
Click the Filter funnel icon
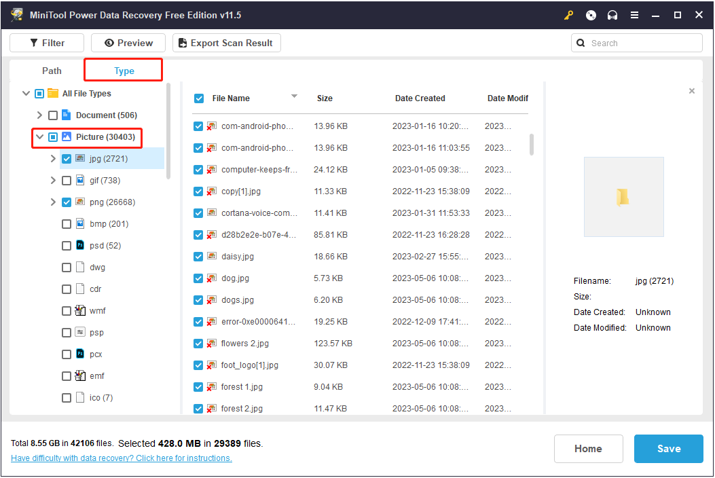[33, 42]
